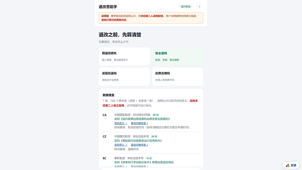302x170 pixels.
Task: Click 中国国际航空 · 2026年04月版 text
Action: [x=132, y=115]
